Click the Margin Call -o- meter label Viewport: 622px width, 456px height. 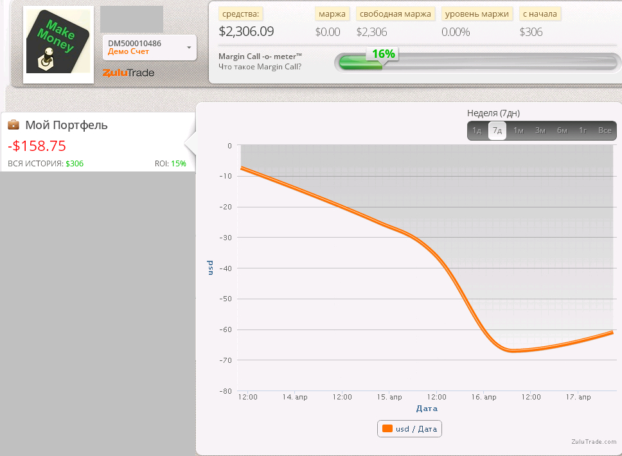point(260,57)
